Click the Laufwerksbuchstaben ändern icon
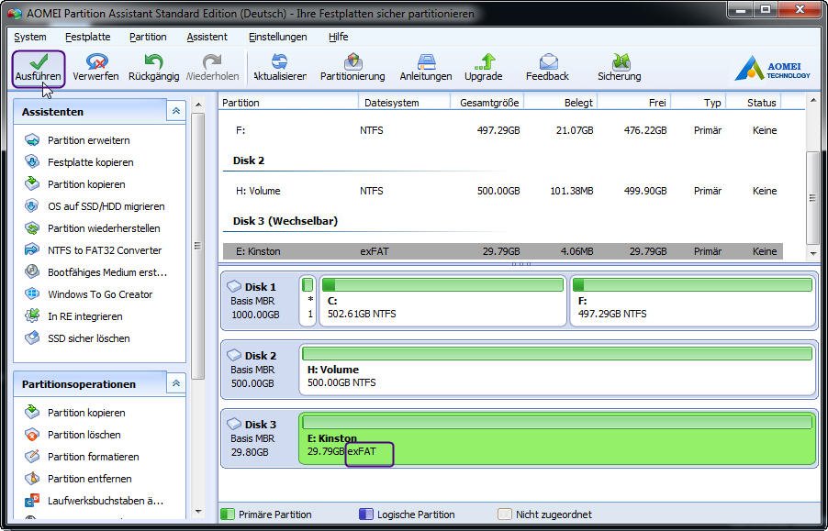 point(32,501)
